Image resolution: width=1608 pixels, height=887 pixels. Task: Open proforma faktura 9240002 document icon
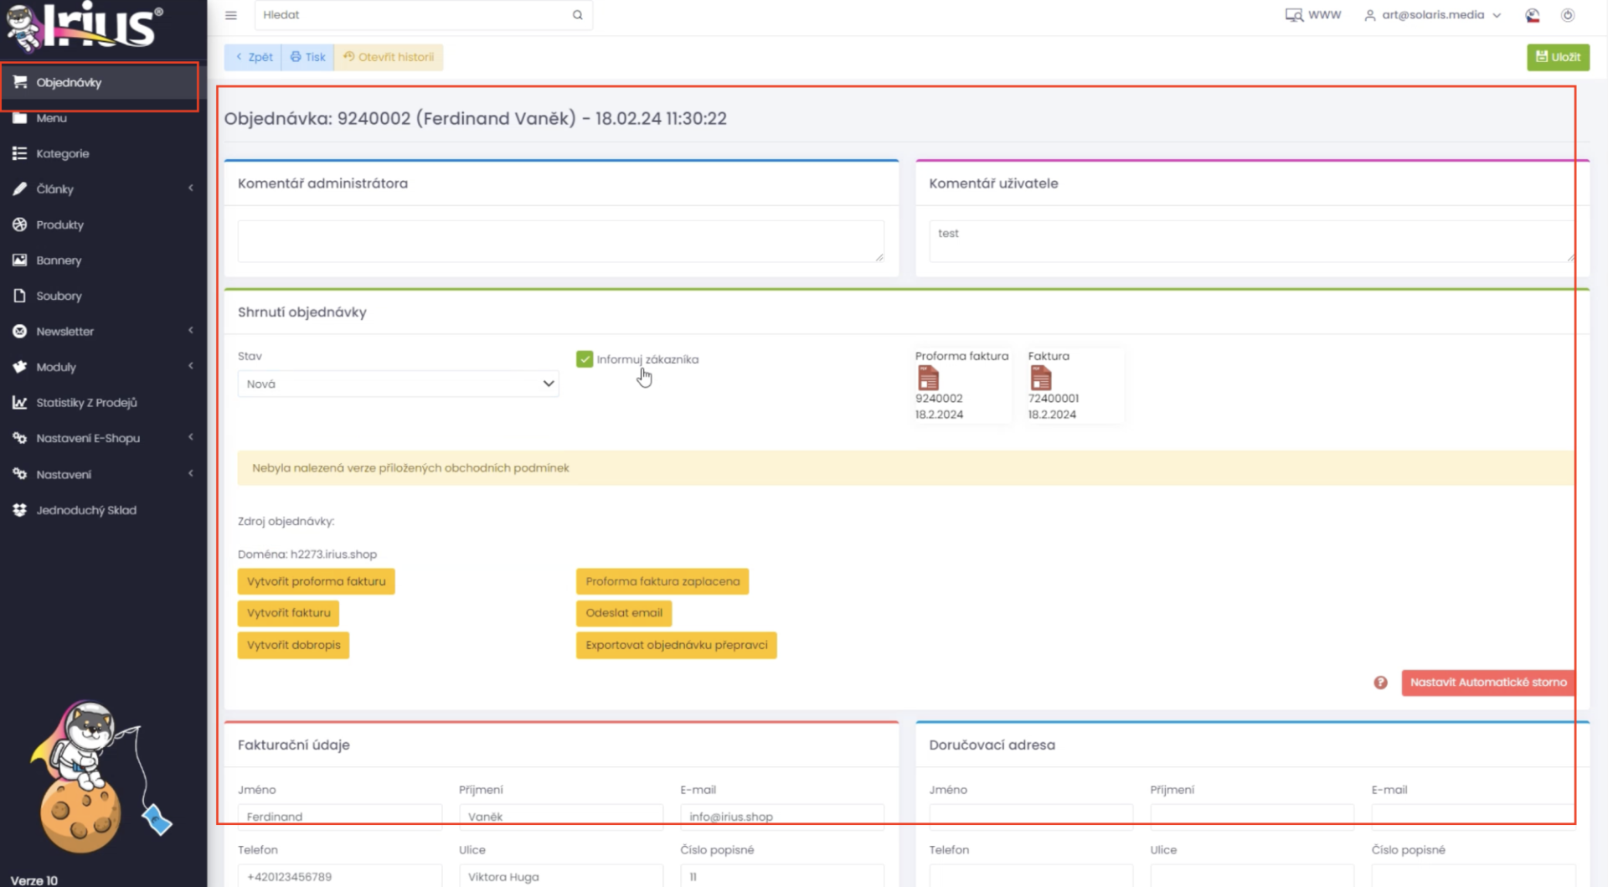pyautogui.click(x=928, y=379)
